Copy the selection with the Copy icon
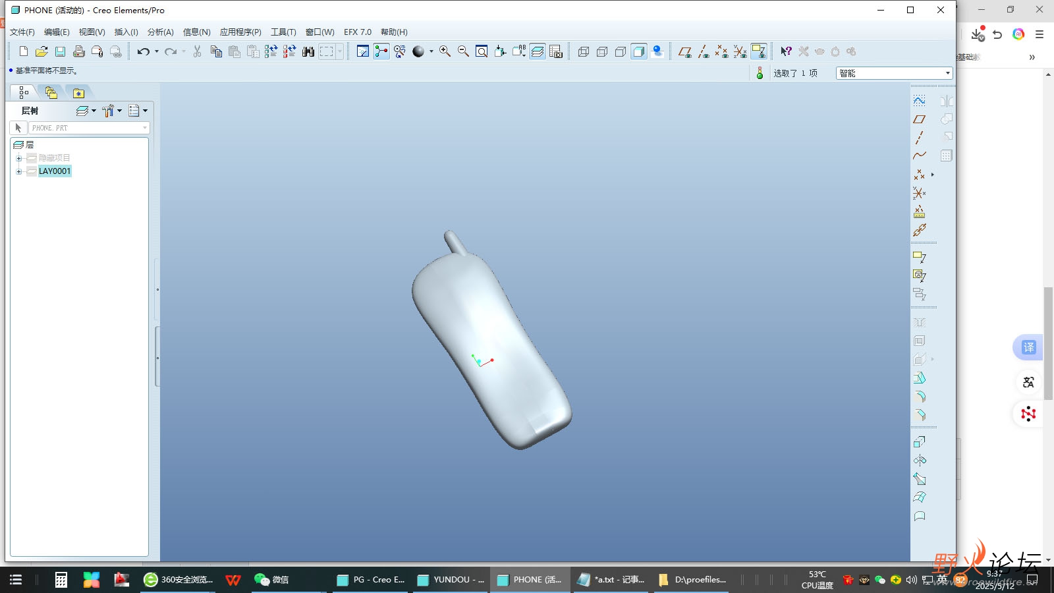The width and height of the screenshot is (1054, 593). coord(216,51)
